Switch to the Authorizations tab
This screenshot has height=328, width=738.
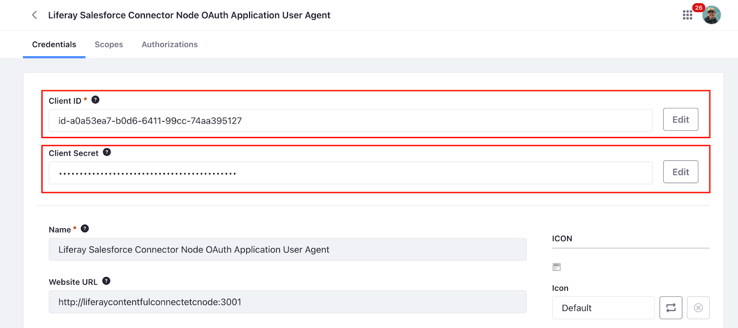[170, 44]
